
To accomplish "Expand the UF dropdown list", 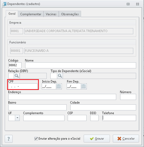I will point(17,118).
